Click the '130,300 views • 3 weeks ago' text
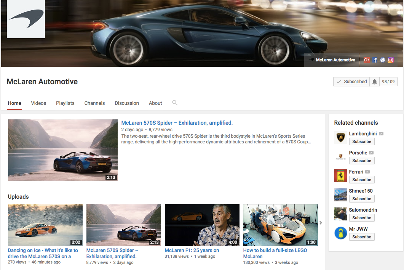The width and height of the screenshot is (404, 270). pyautogui.click(x=270, y=262)
